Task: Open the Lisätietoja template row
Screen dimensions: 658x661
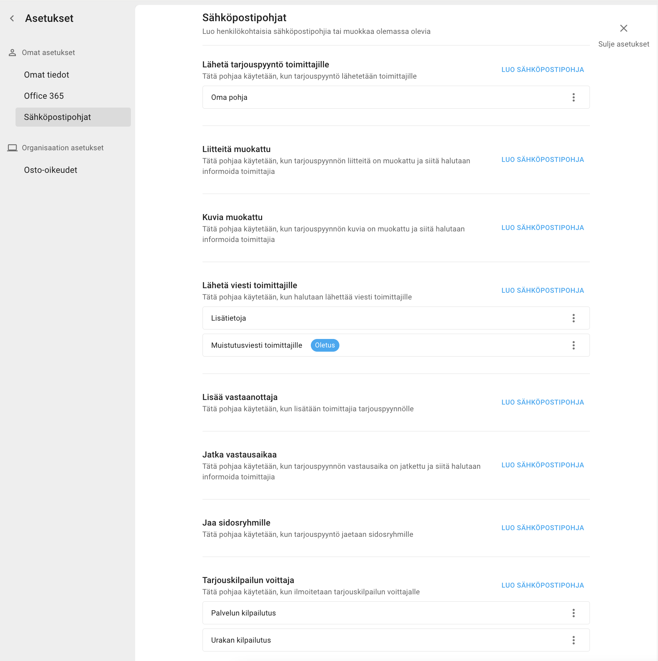Action: pyautogui.click(x=396, y=318)
